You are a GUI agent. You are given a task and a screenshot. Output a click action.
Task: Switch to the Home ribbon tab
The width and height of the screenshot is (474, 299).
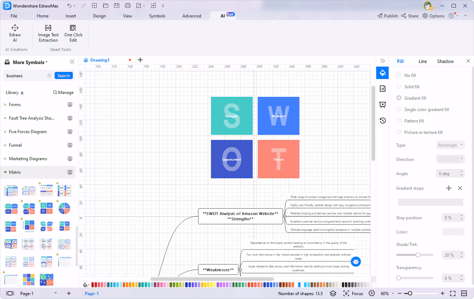pos(42,16)
